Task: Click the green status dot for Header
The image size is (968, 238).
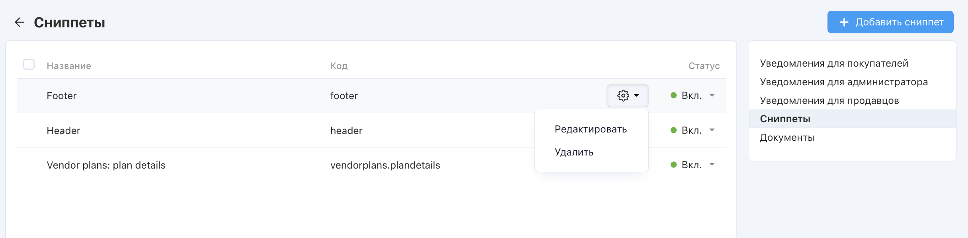Action: click(673, 130)
